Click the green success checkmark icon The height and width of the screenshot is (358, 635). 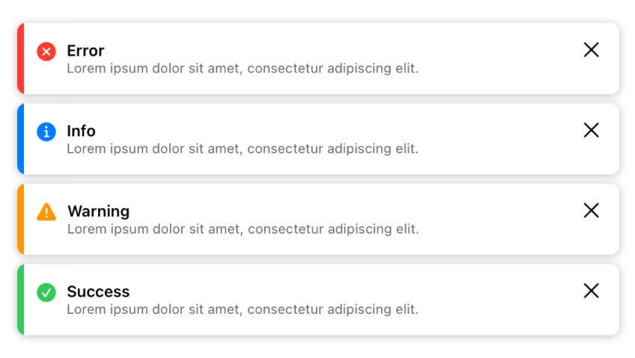(x=46, y=292)
